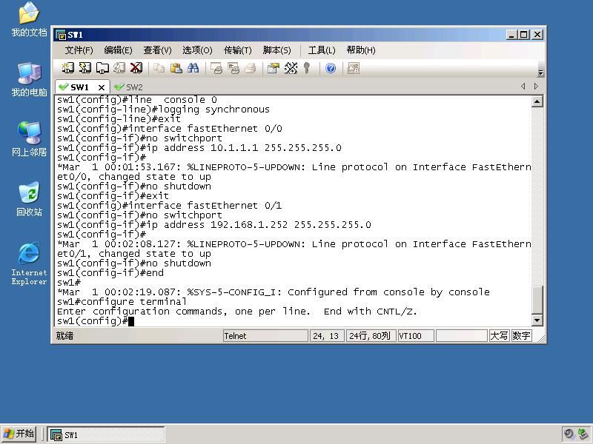Click the Copy toolbar icon
The width and height of the screenshot is (593, 444).
(x=159, y=68)
